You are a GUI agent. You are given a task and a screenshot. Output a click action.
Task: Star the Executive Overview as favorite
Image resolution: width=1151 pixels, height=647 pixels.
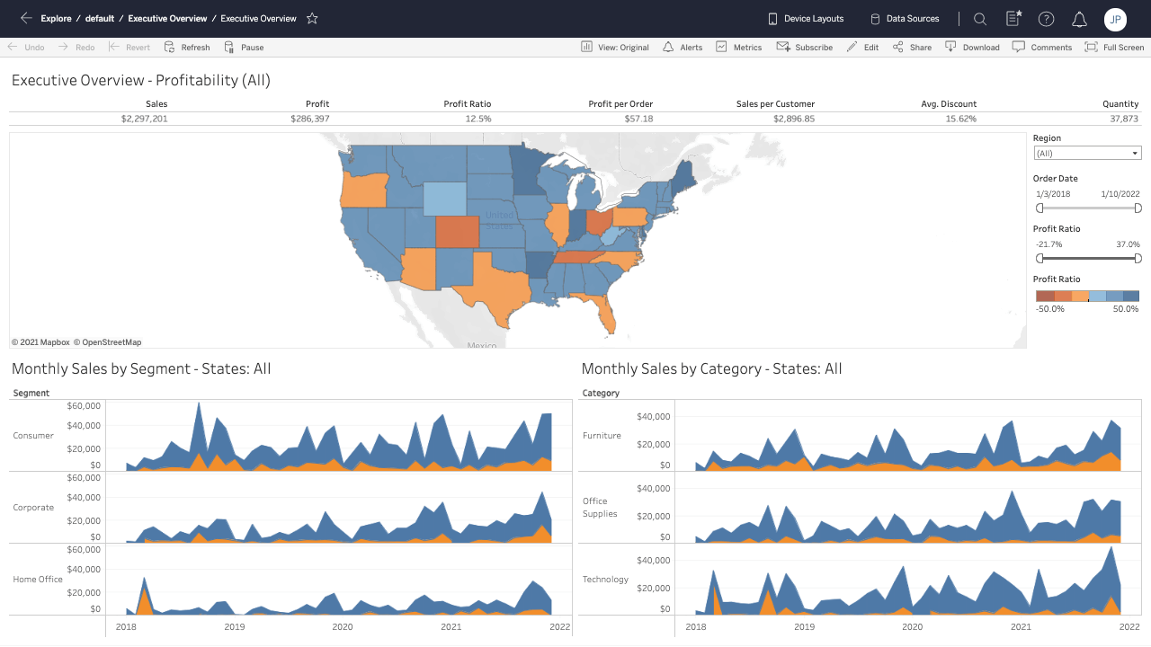point(312,18)
